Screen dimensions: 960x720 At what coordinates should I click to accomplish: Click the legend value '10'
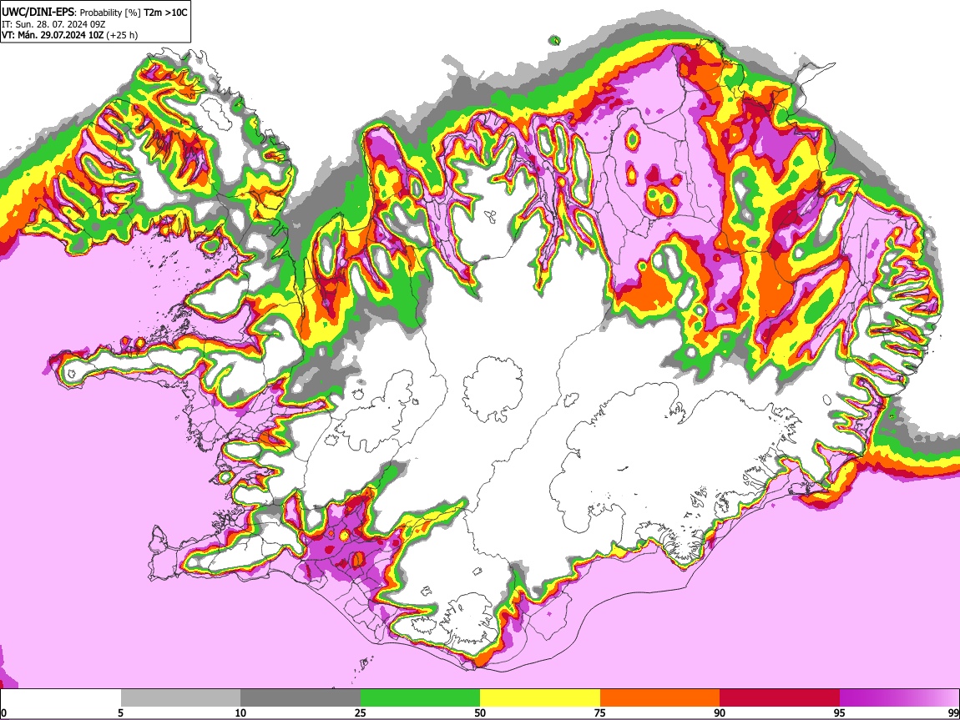coord(240,713)
